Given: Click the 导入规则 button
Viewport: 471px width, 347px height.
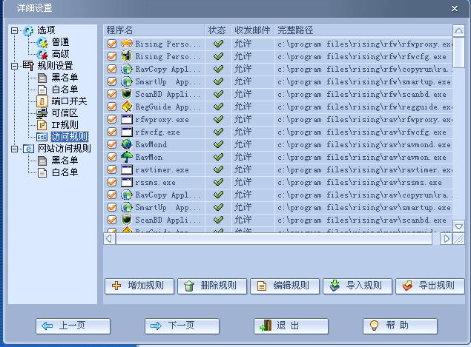Looking at the screenshot, I should (358, 286).
